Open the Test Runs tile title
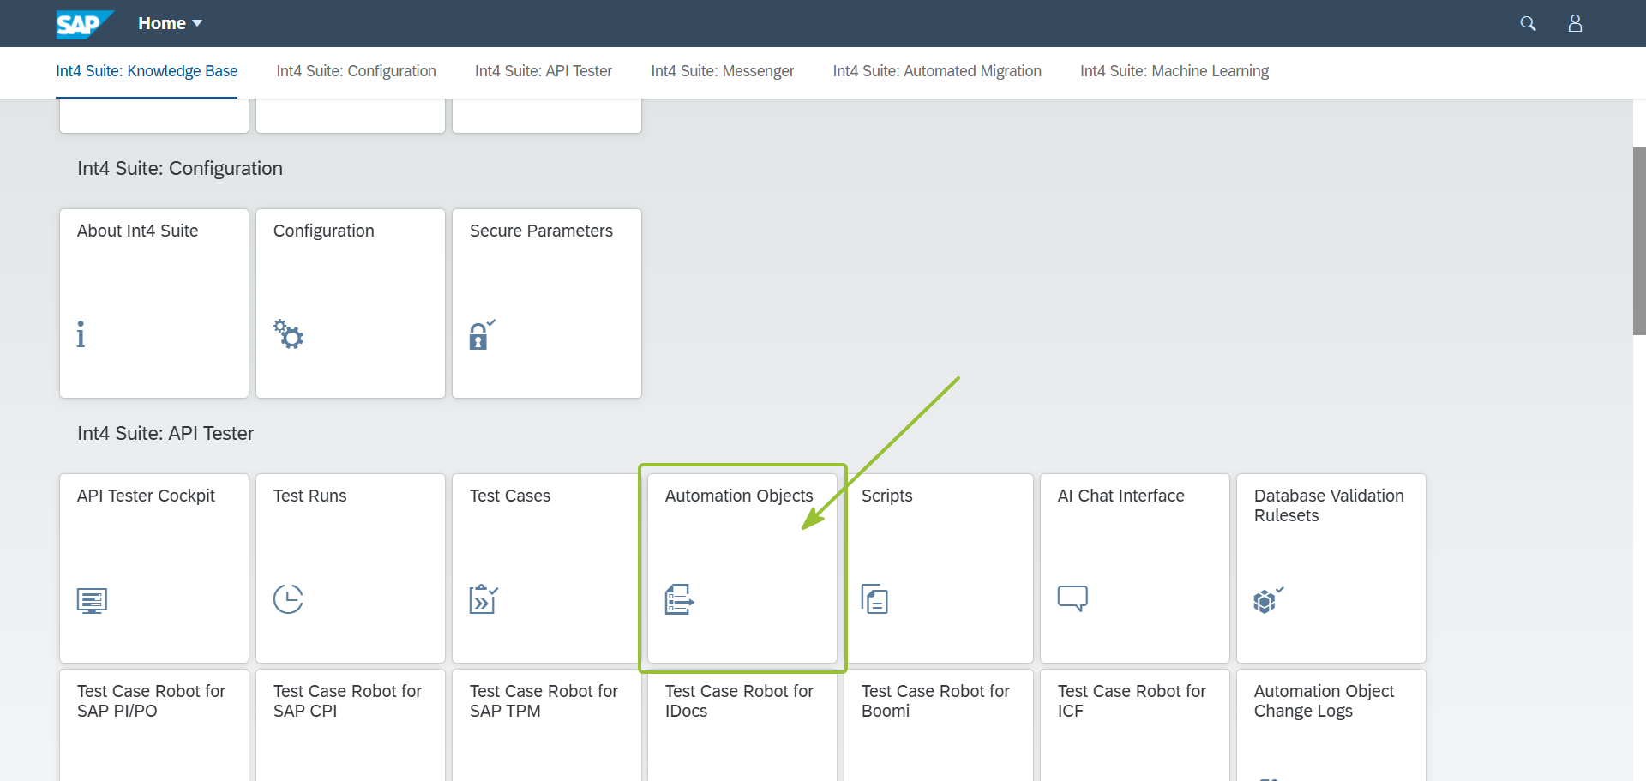Screen dimensions: 1646x781 pos(310,496)
